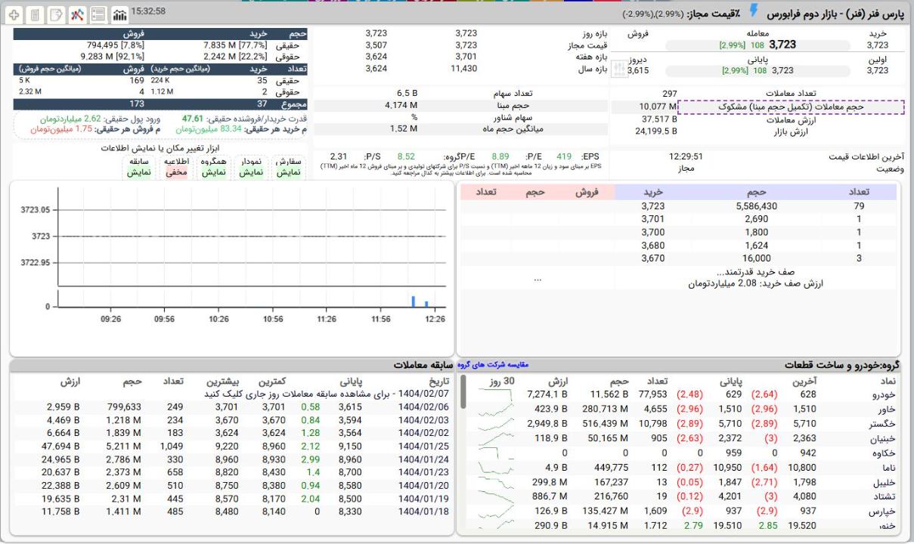Viewport: 914px width, 544px height.
Task: Click the calculator icon in toolbar
Action: coord(36,15)
